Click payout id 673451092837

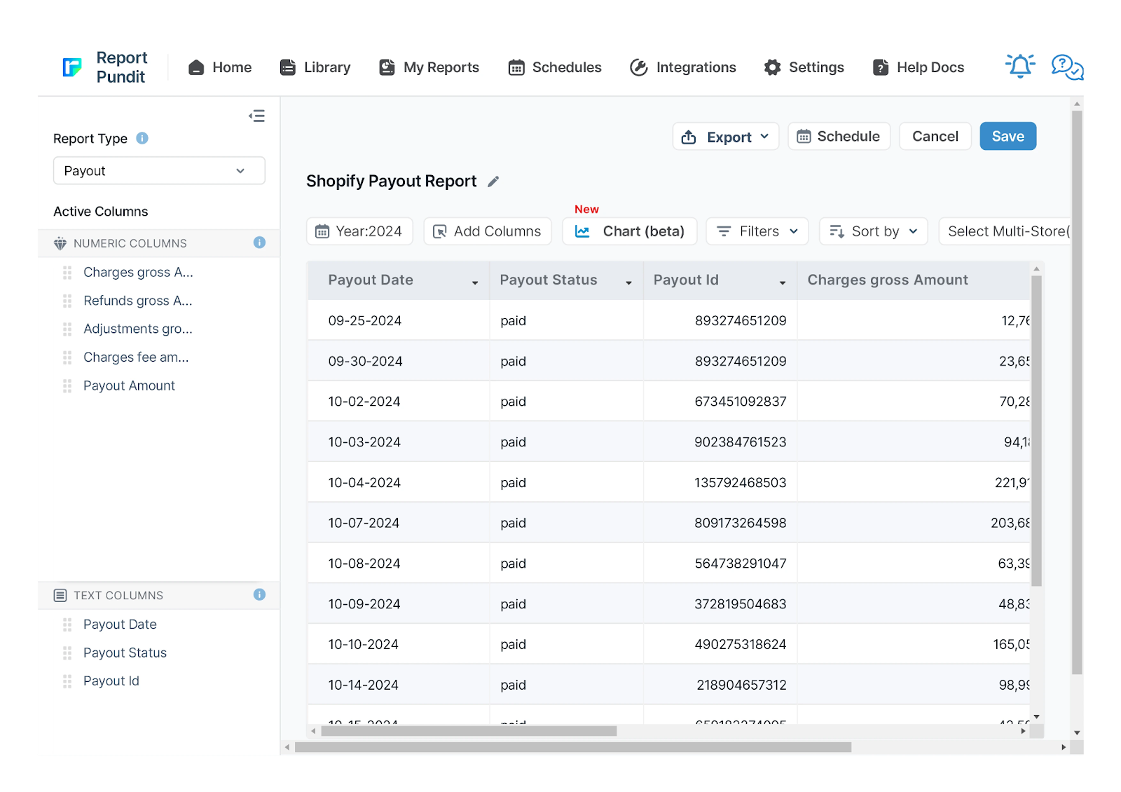tap(741, 402)
